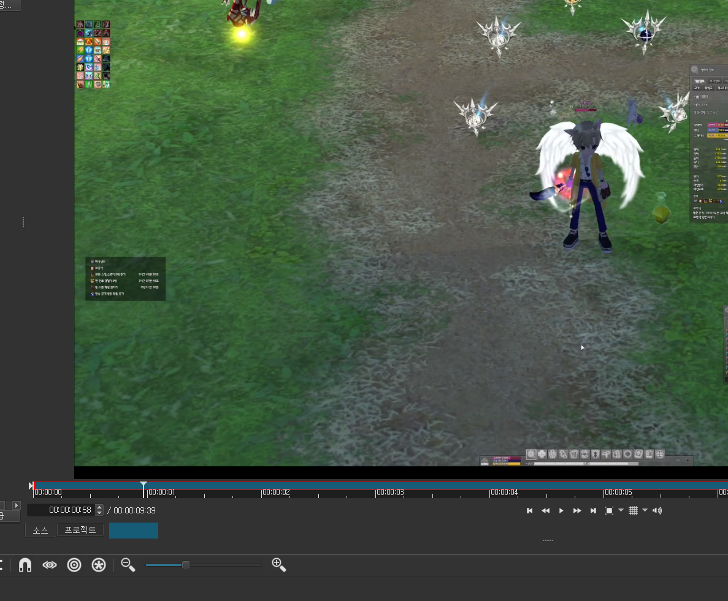728x601 pixels.
Task: Click the 00:00:00:58 timecode field
Action: (x=61, y=510)
